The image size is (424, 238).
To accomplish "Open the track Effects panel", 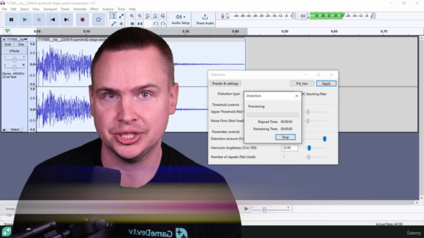I will [x=15, y=51].
